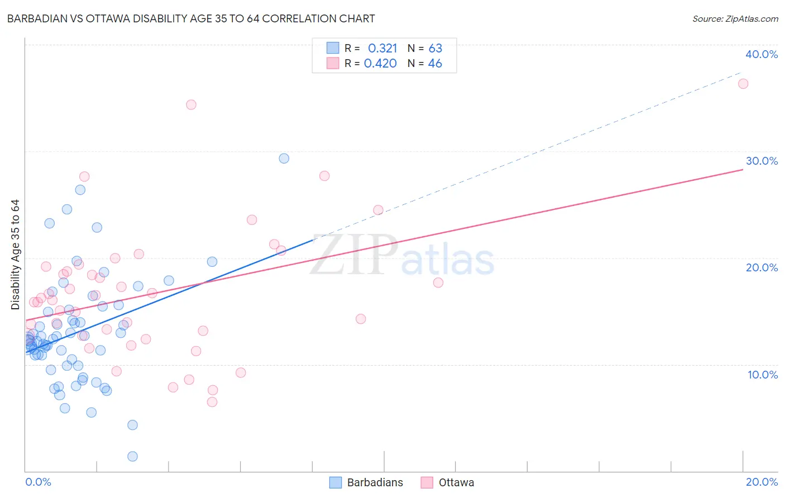
Task: Select the 0.420 correlation value
Action: coord(380,63)
